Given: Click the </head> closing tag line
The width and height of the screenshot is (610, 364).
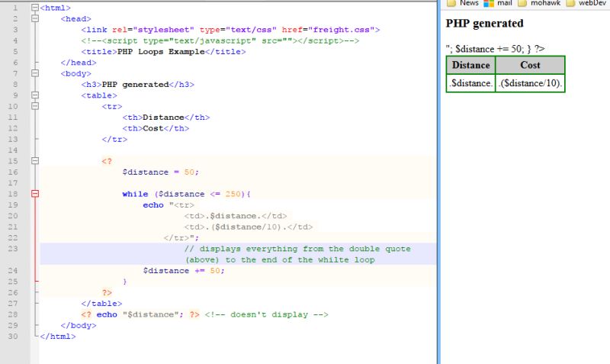Looking at the screenshot, I should 79,63.
